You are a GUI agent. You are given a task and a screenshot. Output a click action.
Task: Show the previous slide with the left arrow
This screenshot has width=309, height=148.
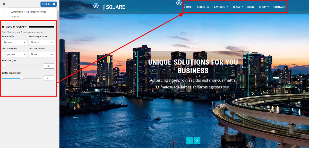coord(190,141)
